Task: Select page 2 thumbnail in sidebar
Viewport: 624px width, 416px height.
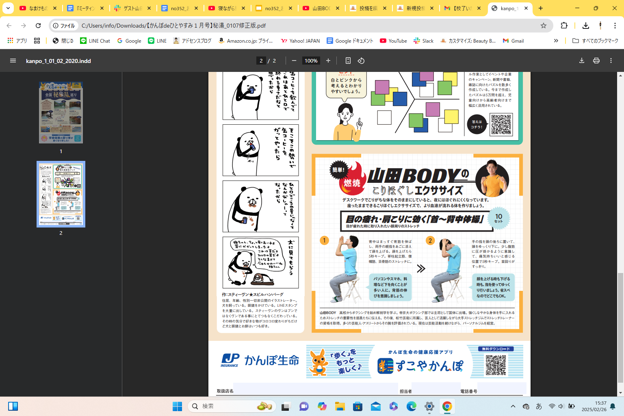Action: pyautogui.click(x=61, y=194)
